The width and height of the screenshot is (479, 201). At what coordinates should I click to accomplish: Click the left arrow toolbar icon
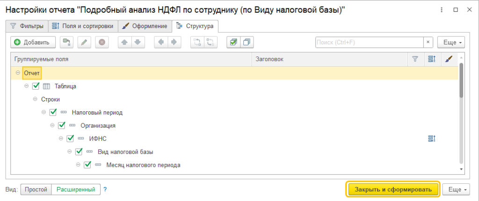pyautogui.click(x=161, y=43)
